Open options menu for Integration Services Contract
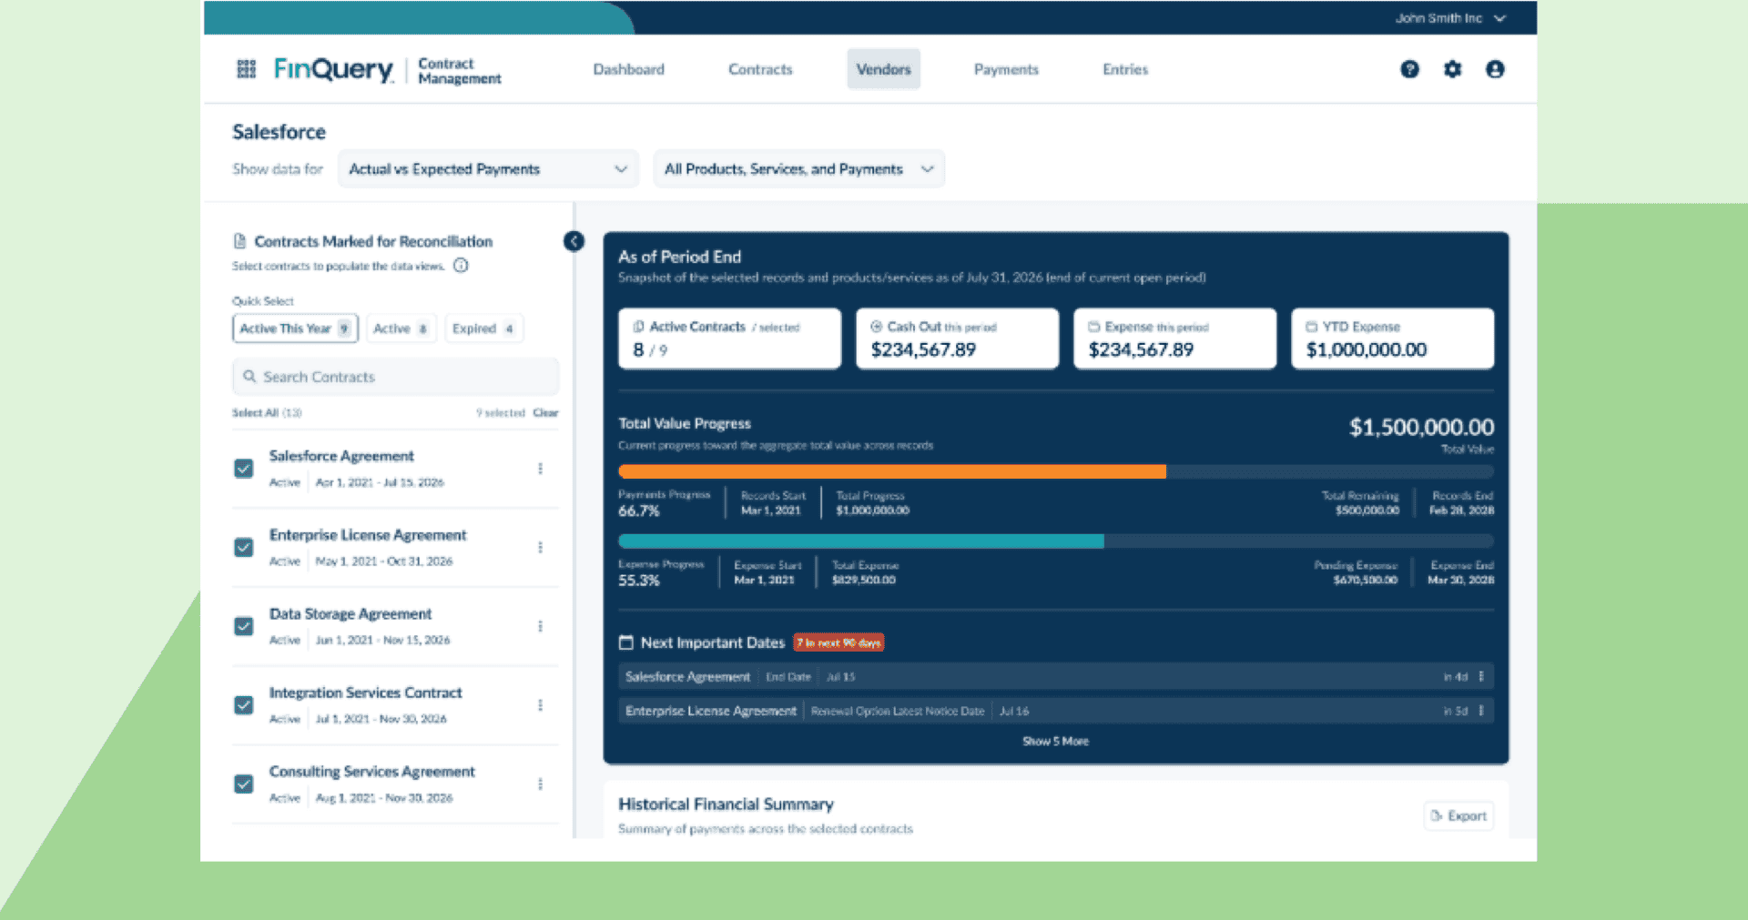This screenshot has width=1748, height=920. tap(540, 705)
